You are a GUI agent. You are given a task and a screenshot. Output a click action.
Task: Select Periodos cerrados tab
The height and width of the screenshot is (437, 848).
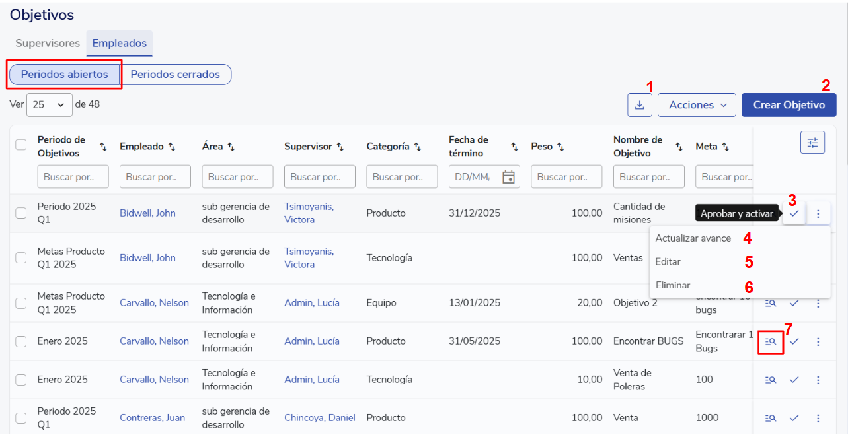[175, 75]
